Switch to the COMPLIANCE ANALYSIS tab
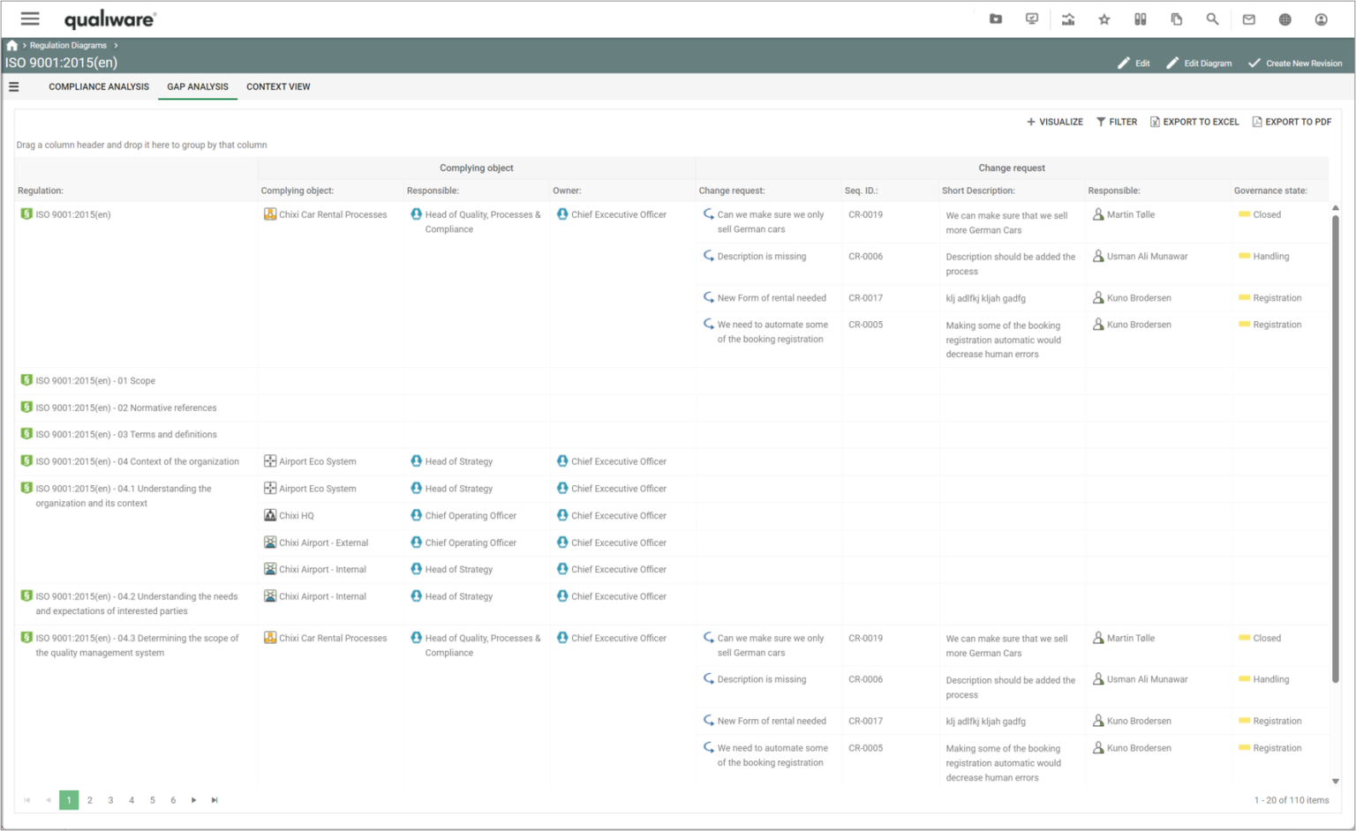The image size is (1356, 831). click(98, 86)
